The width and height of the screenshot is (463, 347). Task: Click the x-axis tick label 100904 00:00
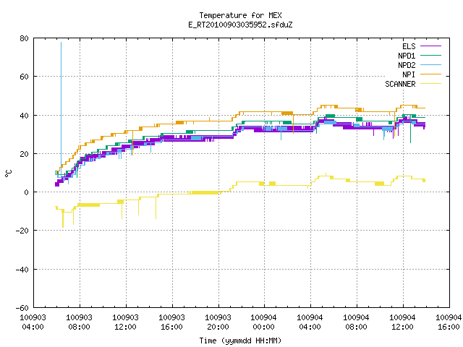263,322
